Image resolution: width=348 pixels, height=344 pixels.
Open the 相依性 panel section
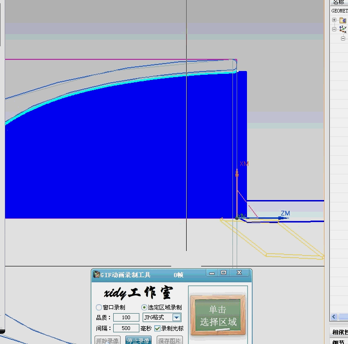pyautogui.click(x=340, y=332)
